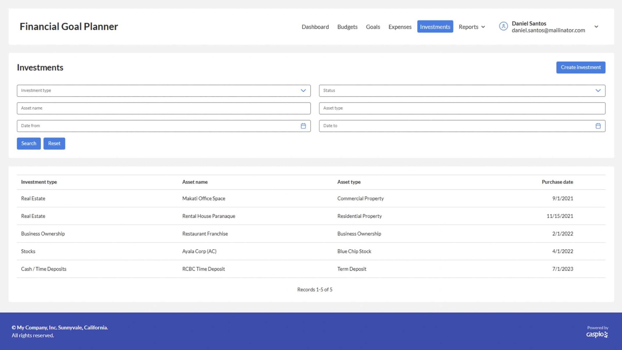The width and height of the screenshot is (622, 350).
Task: Click the daniel.santos@mailinator.com email
Action: [x=548, y=30]
